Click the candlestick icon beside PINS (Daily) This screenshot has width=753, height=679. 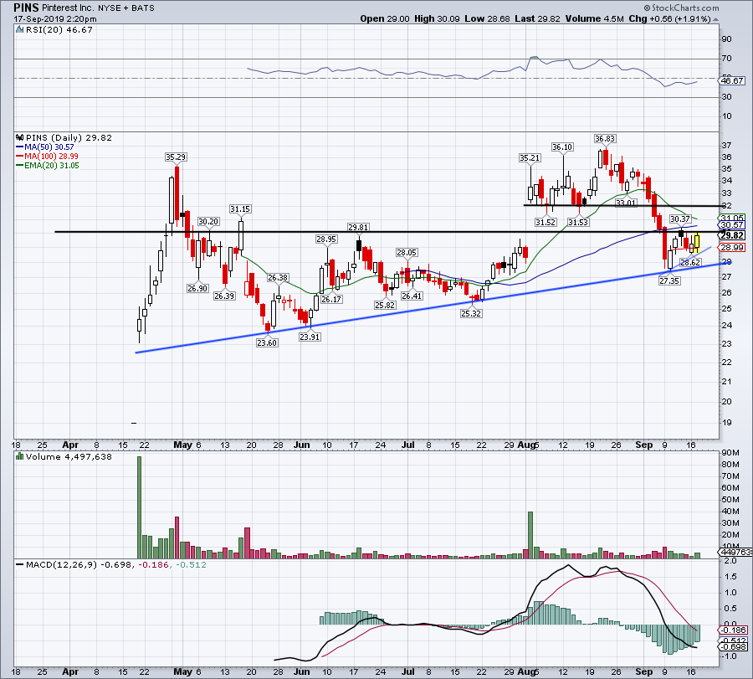(20, 137)
